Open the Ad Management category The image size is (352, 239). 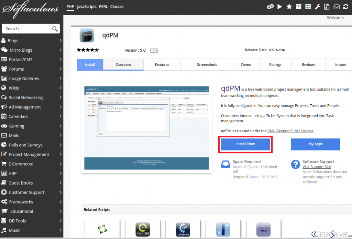[31, 107]
